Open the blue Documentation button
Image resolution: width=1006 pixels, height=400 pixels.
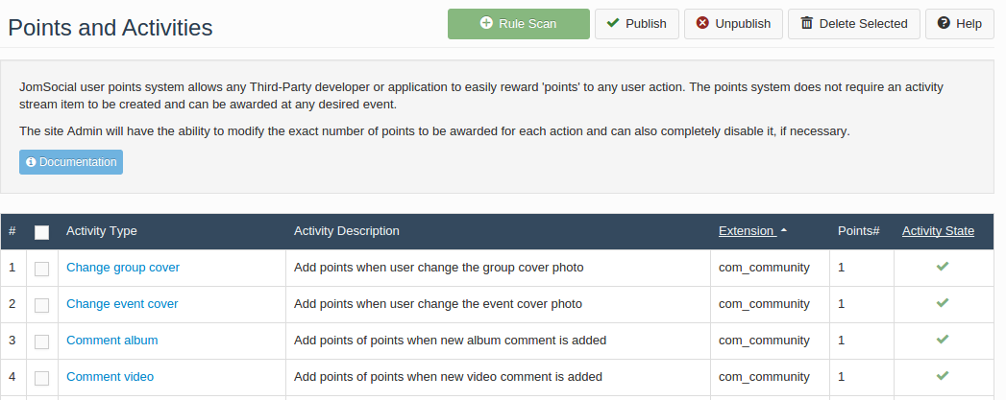click(x=71, y=162)
